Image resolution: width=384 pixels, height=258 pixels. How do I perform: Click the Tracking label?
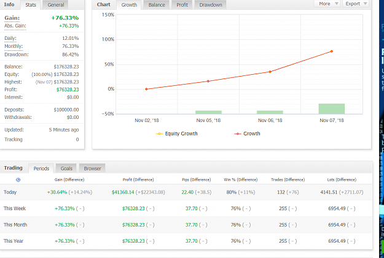click(x=14, y=139)
